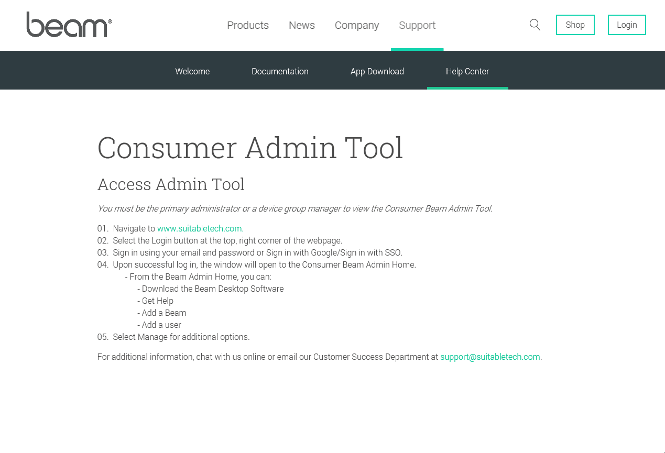Click 'From the Beam Admin Home, you can:'
The image size is (665, 453).
click(x=198, y=277)
